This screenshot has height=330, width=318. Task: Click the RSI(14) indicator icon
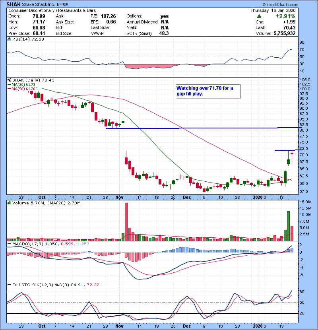[x=9, y=39]
